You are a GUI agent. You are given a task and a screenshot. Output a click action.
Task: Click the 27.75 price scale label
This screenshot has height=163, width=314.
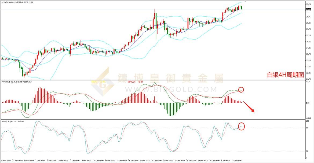point(308,4)
